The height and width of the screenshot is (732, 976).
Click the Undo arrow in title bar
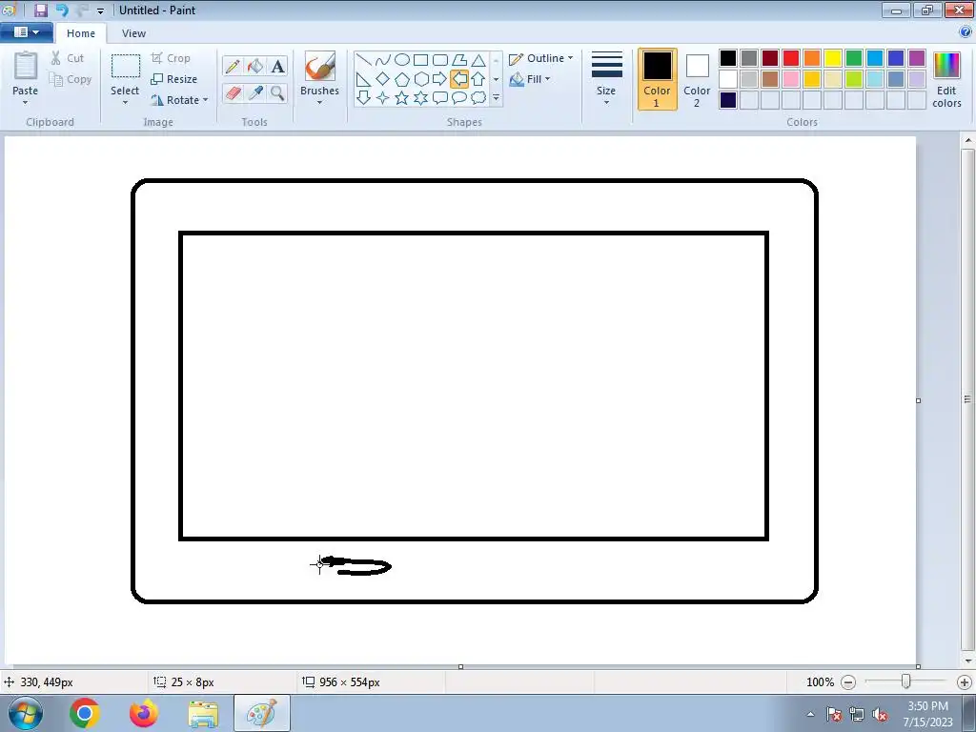[62, 10]
